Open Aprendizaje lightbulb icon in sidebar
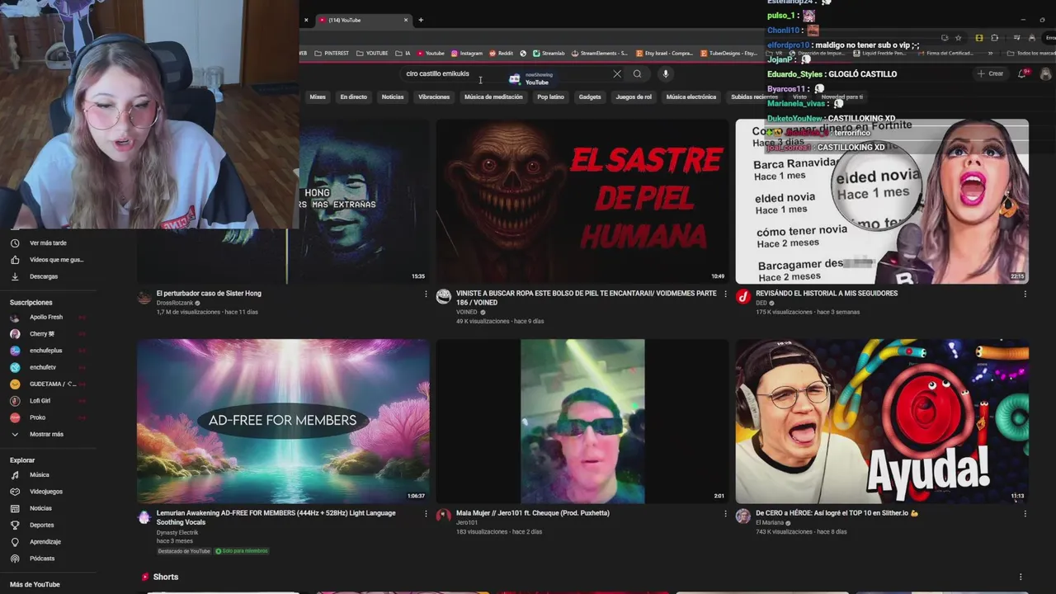Image resolution: width=1056 pixels, height=594 pixels. point(15,542)
